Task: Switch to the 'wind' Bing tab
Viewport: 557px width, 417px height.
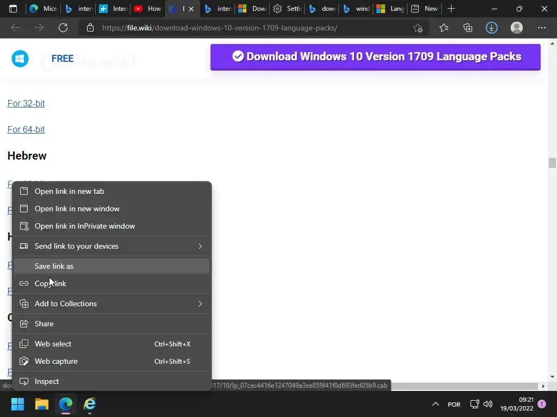Action: pyautogui.click(x=356, y=9)
